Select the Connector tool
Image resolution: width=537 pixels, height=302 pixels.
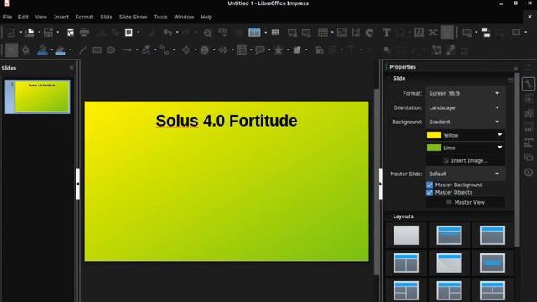pos(164,50)
